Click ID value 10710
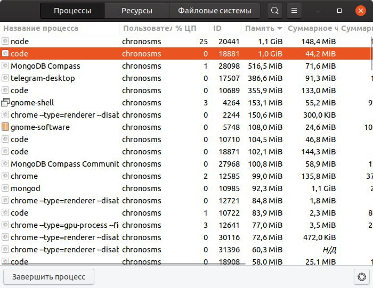 229,139
